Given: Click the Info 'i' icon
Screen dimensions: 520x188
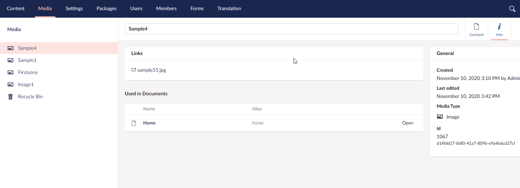Looking at the screenshot, I should tap(499, 26).
